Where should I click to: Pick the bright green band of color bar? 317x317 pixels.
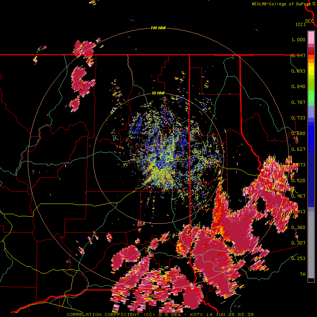pos(311,97)
